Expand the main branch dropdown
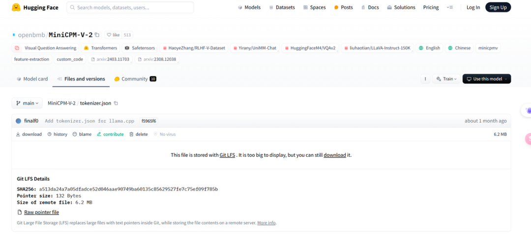Image resolution: width=531 pixels, height=234 pixels. click(27, 103)
